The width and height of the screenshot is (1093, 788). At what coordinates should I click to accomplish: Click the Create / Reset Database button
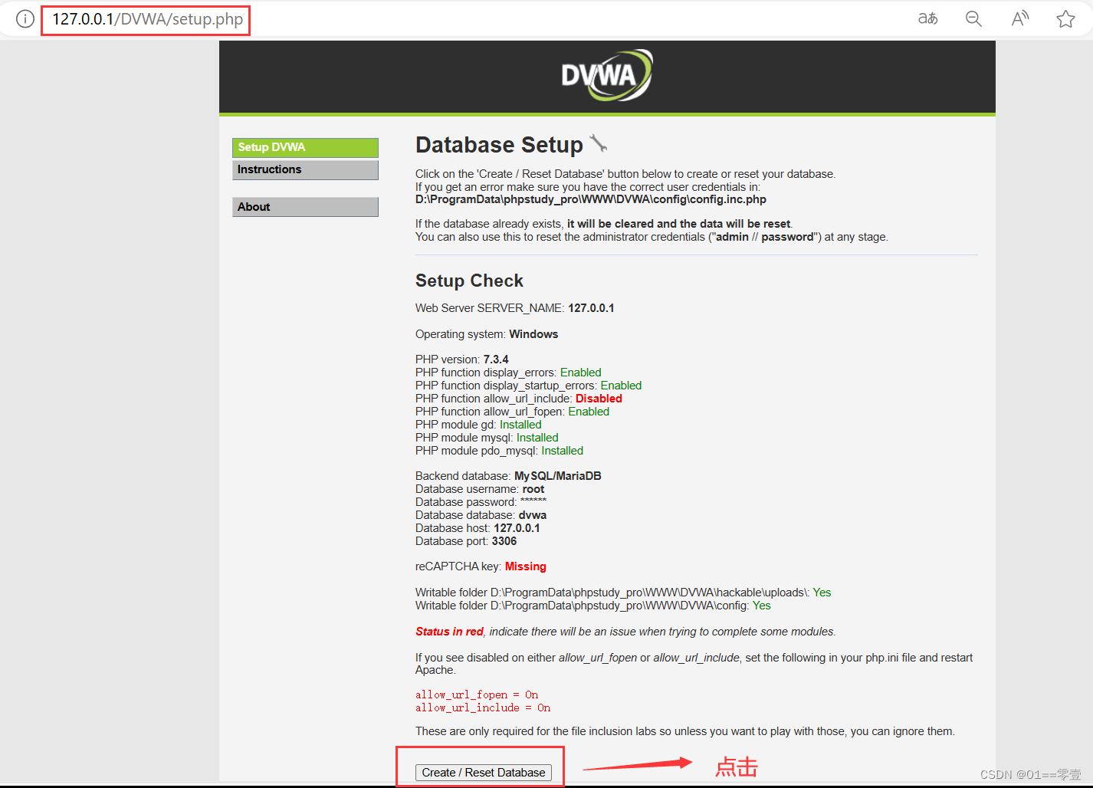pos(484,773)
